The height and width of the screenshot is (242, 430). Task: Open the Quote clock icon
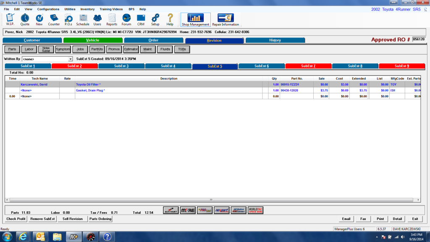tap(25, 20)
